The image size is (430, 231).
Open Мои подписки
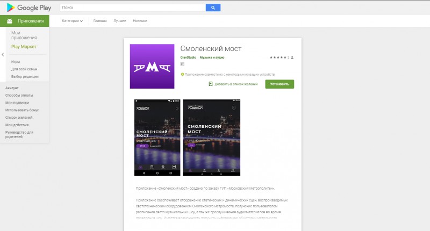tap(17, 103)
